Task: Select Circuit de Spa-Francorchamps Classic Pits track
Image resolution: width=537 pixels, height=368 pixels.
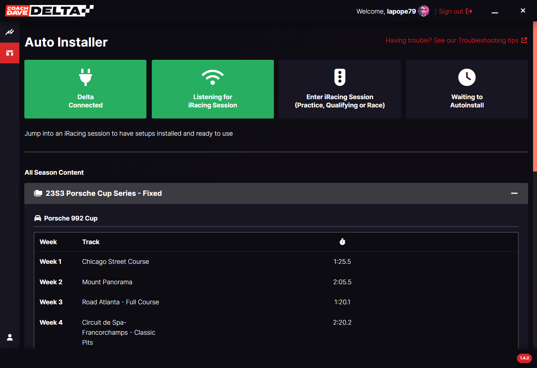Action: click(x=119, y=333)
